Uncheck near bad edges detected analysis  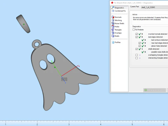pyautogui.click(x=140, y=43)
